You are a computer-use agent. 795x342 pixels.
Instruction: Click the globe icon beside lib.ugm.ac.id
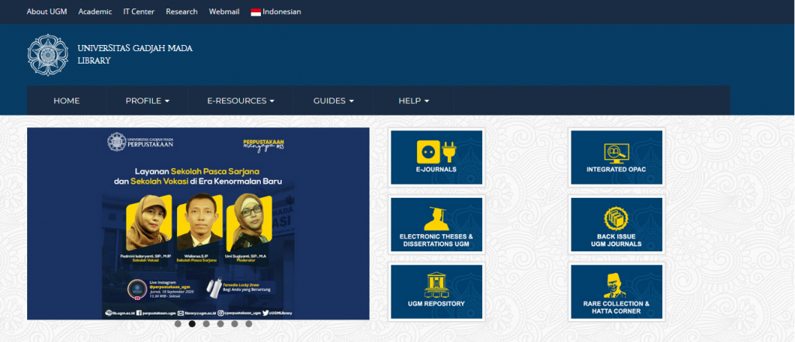[x=107, y=313]
